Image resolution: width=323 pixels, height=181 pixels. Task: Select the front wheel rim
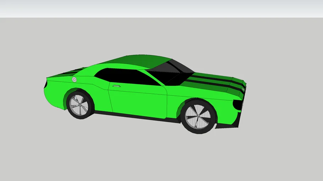click(x=198, y=117)
